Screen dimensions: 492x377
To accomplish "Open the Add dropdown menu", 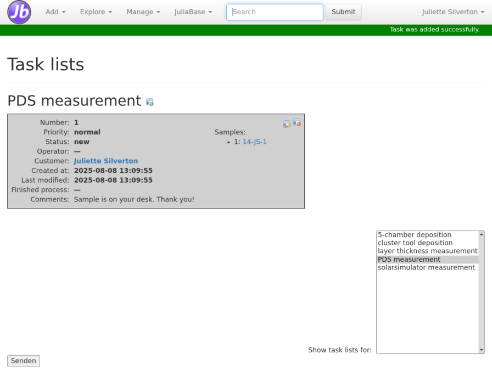I will pos(55,12).
